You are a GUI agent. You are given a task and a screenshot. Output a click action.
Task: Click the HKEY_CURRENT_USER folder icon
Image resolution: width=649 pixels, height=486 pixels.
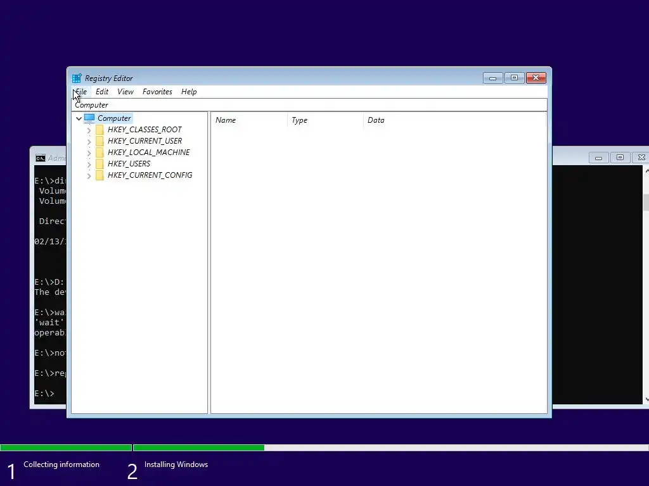point(100,141)
